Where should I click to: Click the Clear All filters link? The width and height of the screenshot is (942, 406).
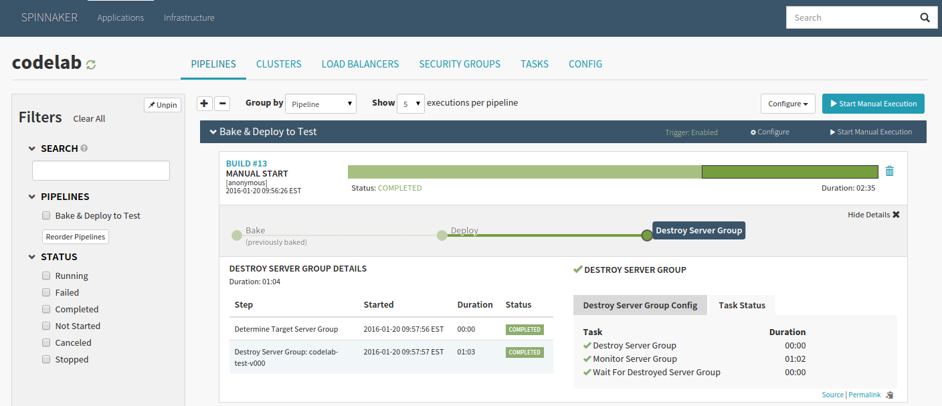tap(89, 118)
